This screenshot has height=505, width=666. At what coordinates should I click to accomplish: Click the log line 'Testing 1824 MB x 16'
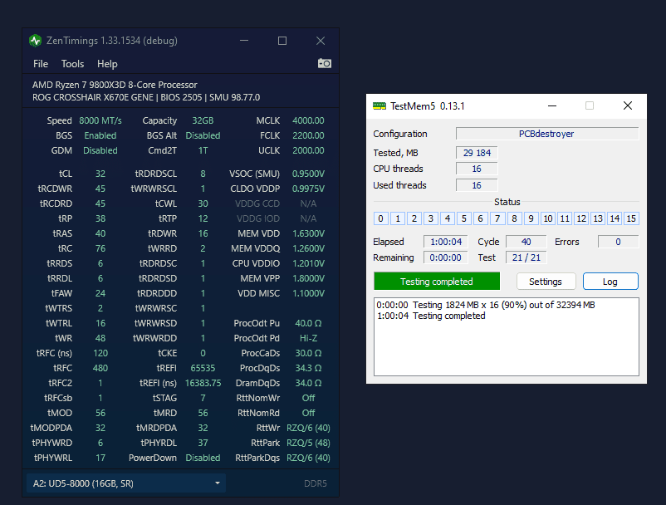click(x=486, y=305)
